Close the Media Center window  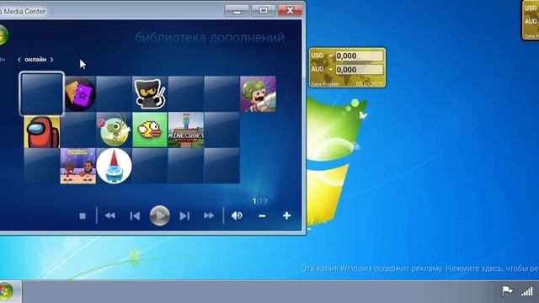pyautogui.click(x=290, y=11)
